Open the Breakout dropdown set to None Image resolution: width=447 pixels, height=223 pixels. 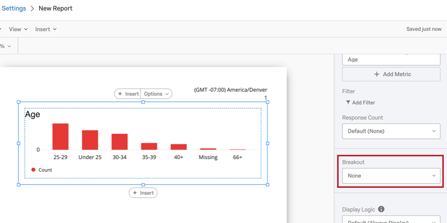[391, 176]
